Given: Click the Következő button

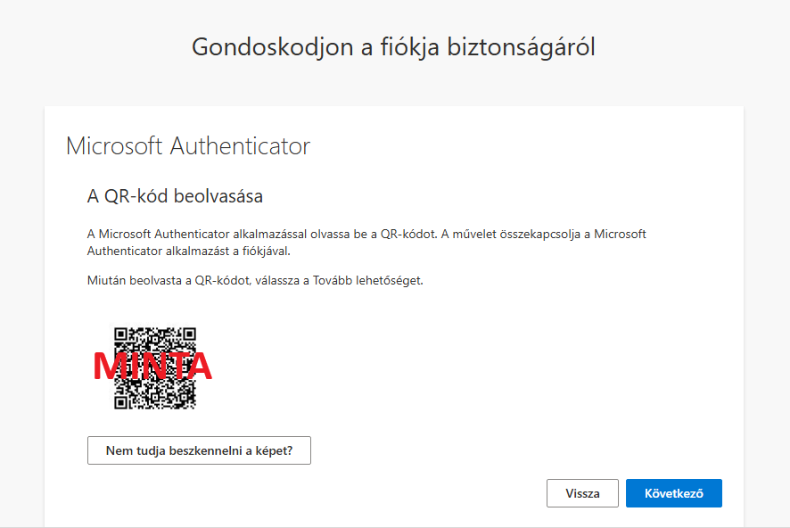Looking at the screenshot, I should click(x=673, y=492).
